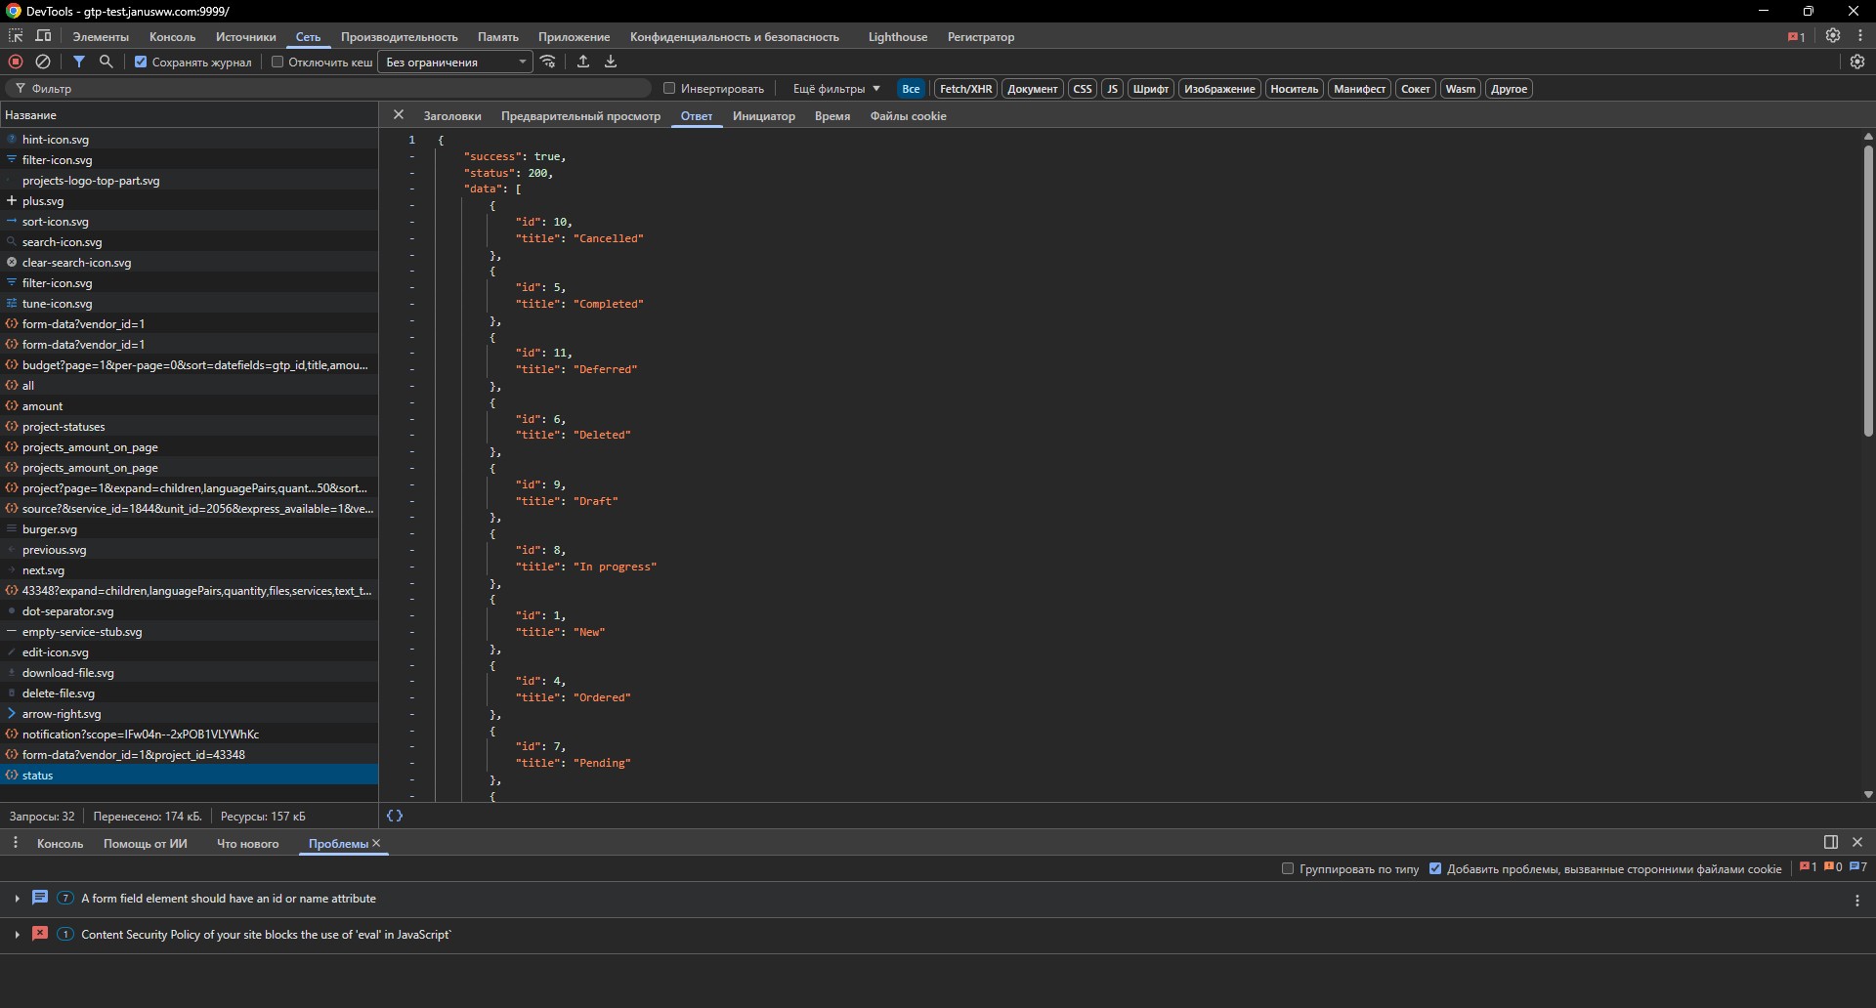Toggle the device emulation icon
This screenshot has width=1876, height=1008.
click(x=42, y=35)
